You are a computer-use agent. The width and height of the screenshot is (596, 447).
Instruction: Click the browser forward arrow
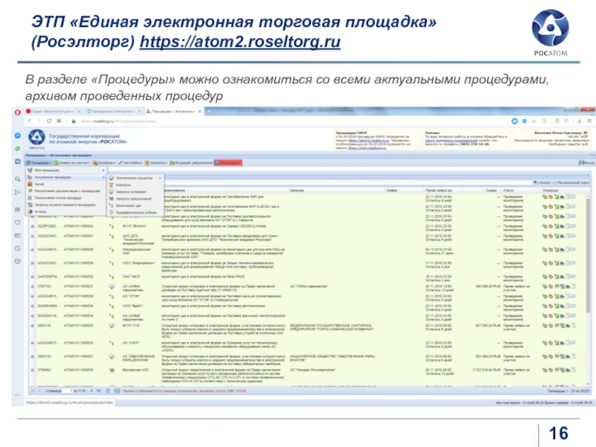click(39, 121)
